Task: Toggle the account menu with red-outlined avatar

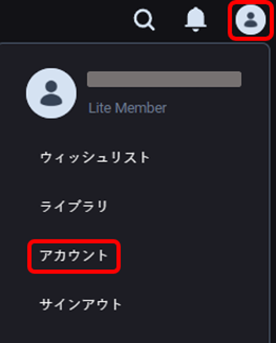Action: click(x=250, y=19)
